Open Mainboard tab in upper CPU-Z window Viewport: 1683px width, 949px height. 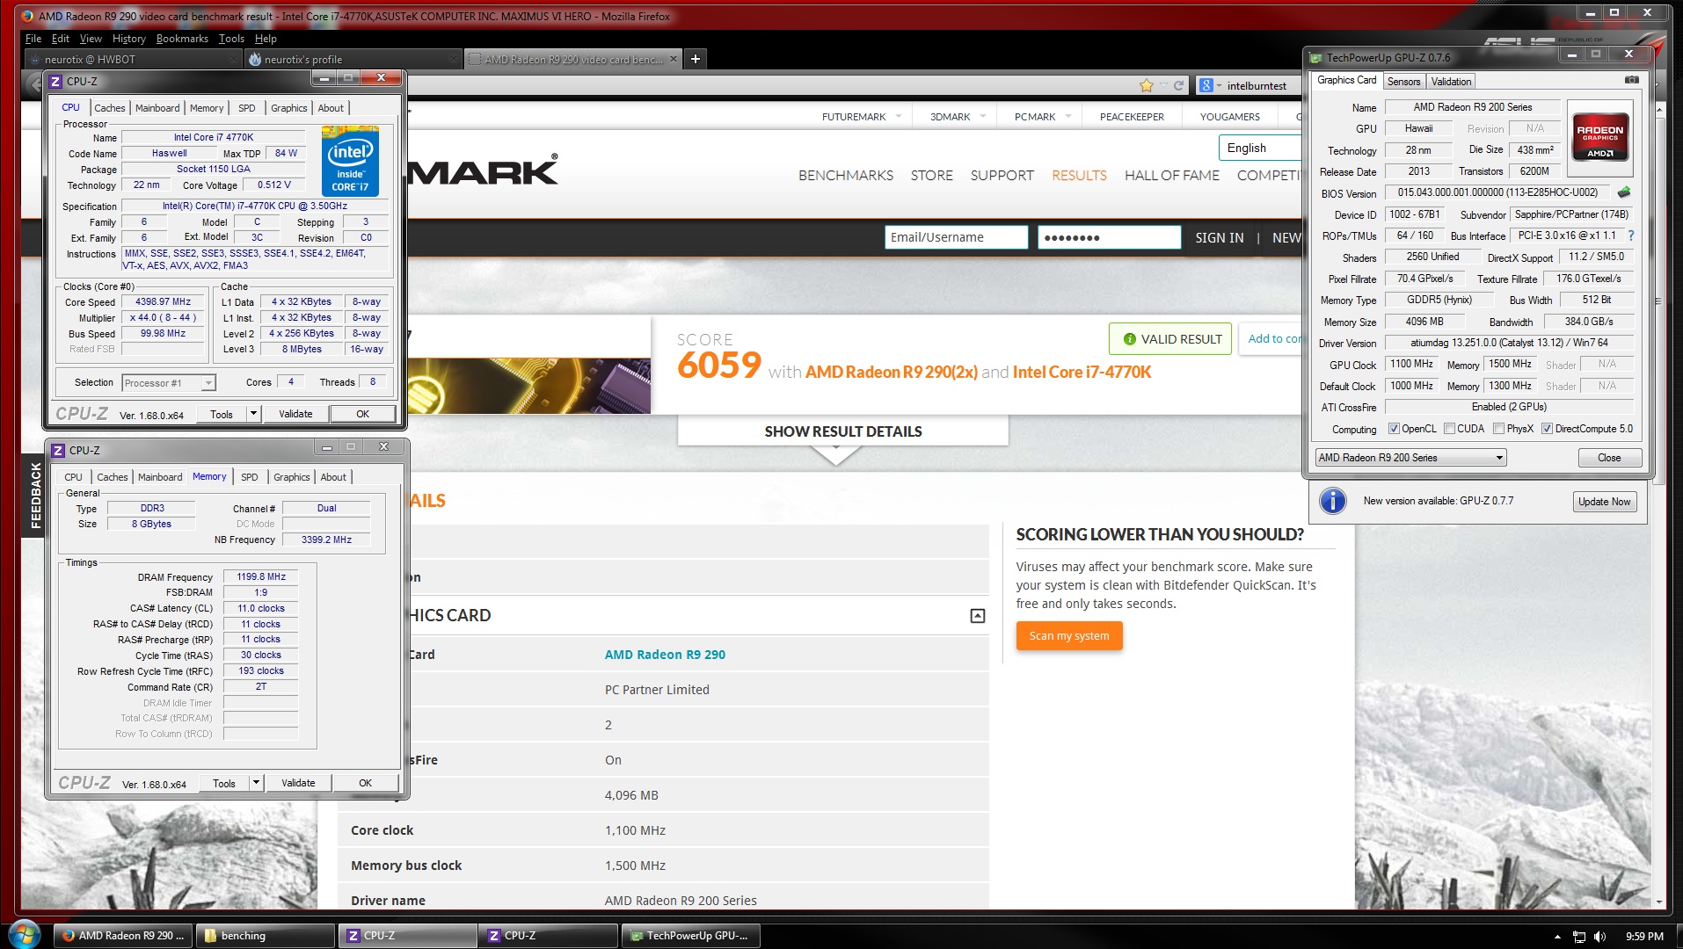(x=157, y=108)
